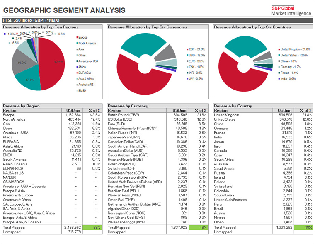Select the South African Rand (ZAR) row
The width and height of the screenshot is (315, 245).
click(x=157, y=146)
